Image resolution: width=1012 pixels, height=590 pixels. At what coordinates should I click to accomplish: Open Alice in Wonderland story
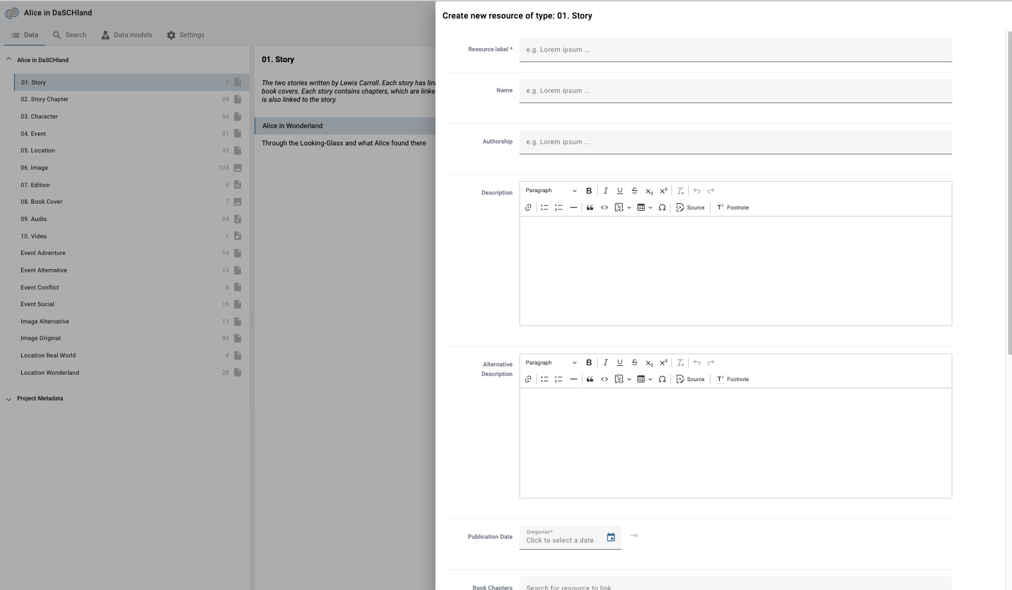(345, 126)
